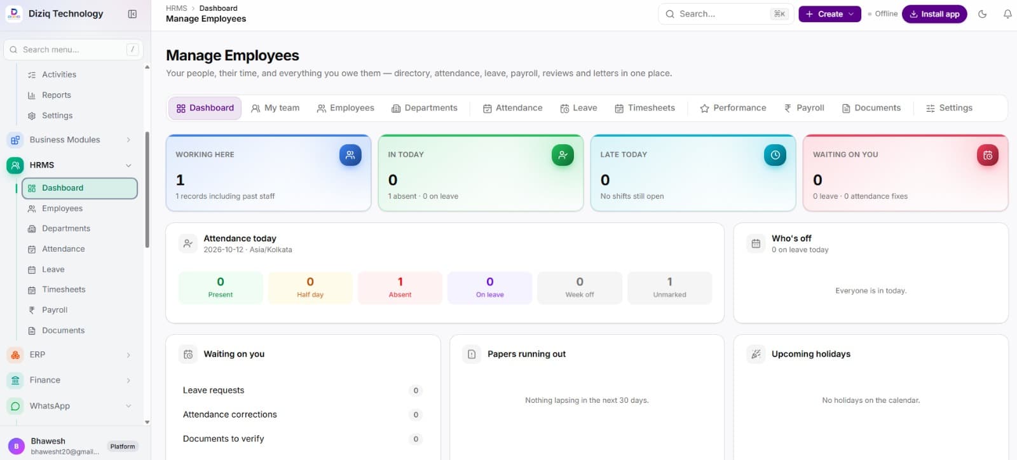Switch to the Attendance tab
This screenshot has width=1017, height=460.
[x=513, y=108]
